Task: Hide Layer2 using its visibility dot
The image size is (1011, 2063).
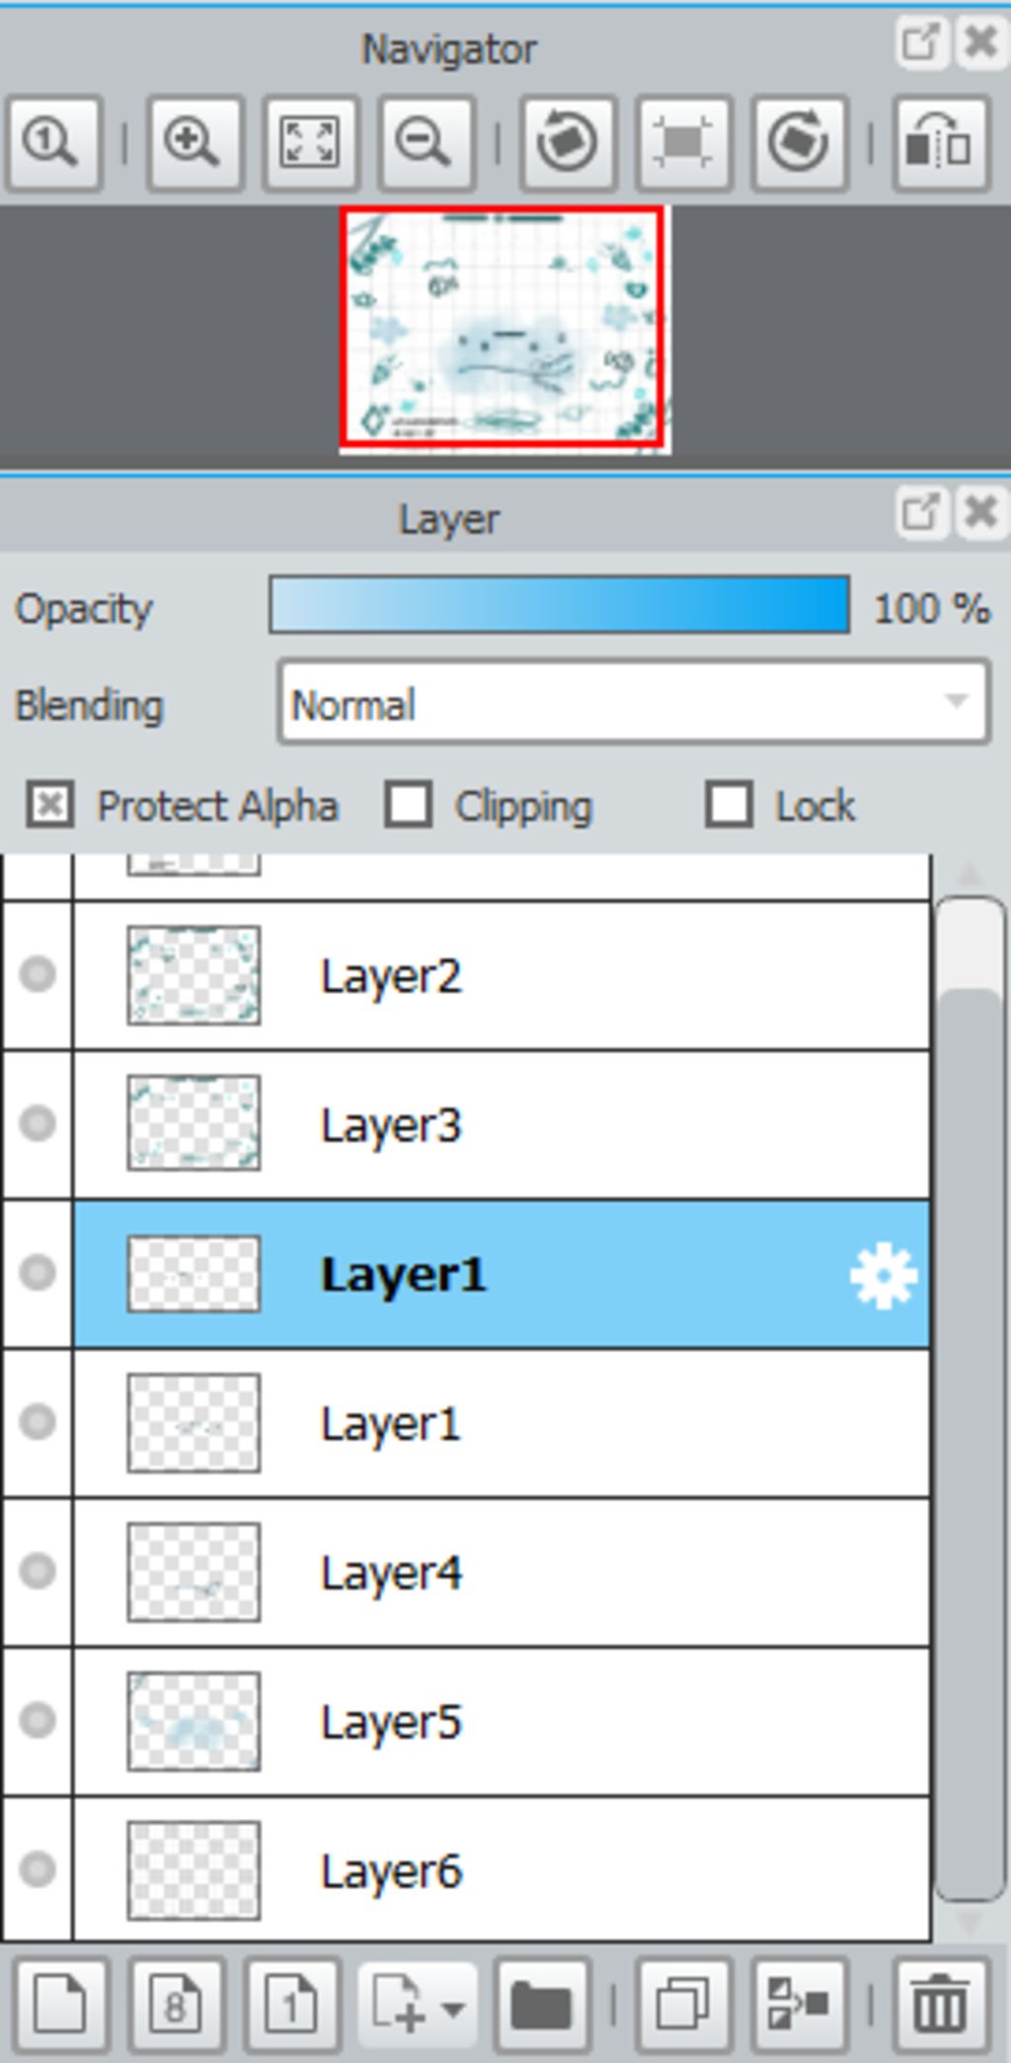Action: (38, 974)
